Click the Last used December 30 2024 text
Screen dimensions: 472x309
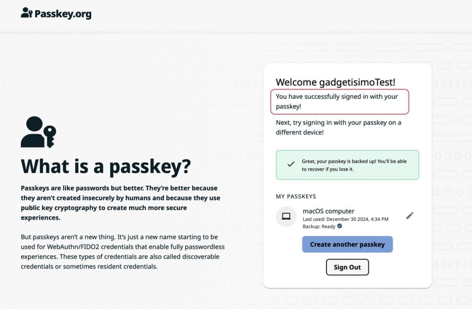pos(346,219)
